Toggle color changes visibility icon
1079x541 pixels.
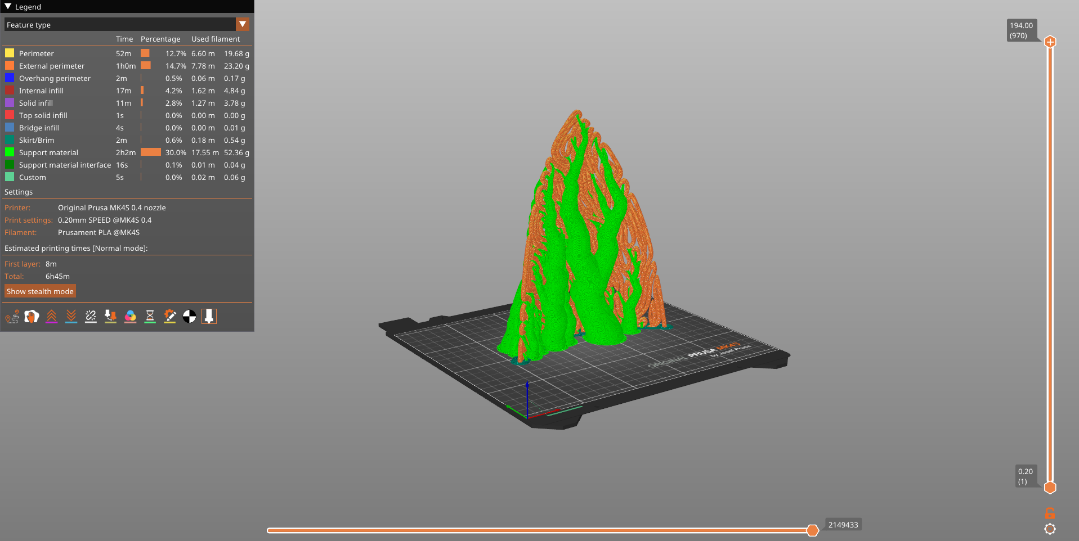[131, 317]
